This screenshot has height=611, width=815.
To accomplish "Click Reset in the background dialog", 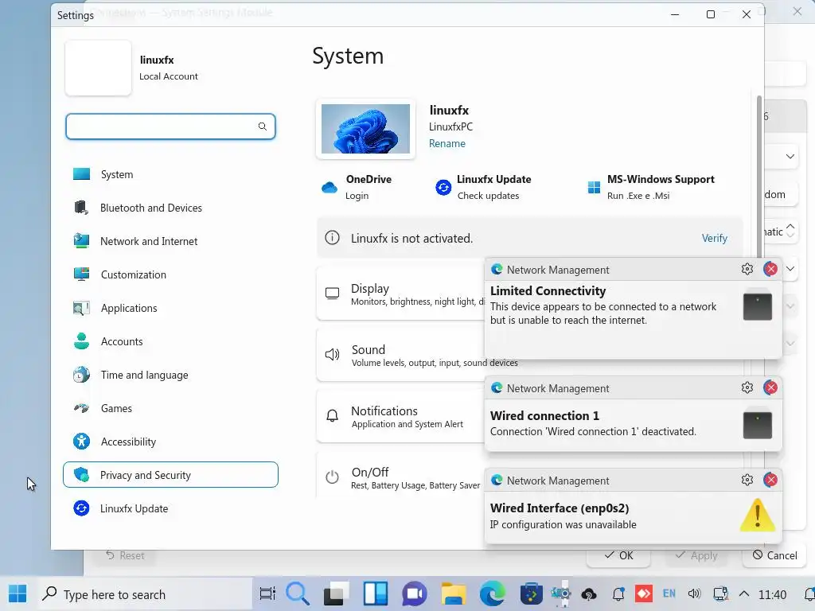I will coord(125,555).
